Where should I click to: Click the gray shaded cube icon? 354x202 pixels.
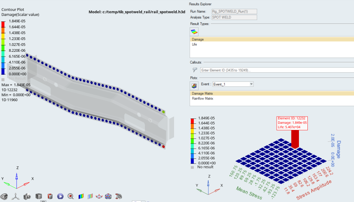[x=39, y=196]
